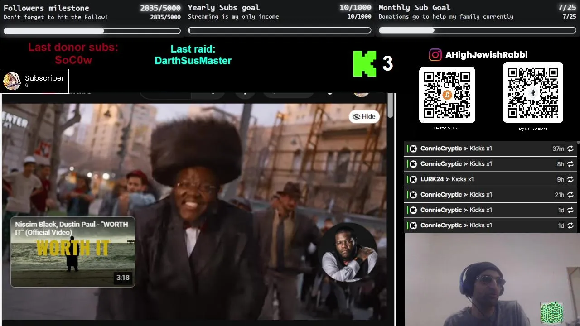580x326 pixels.
Task: Click the replay arrows in the 9h row
Action: click(570, 179)
